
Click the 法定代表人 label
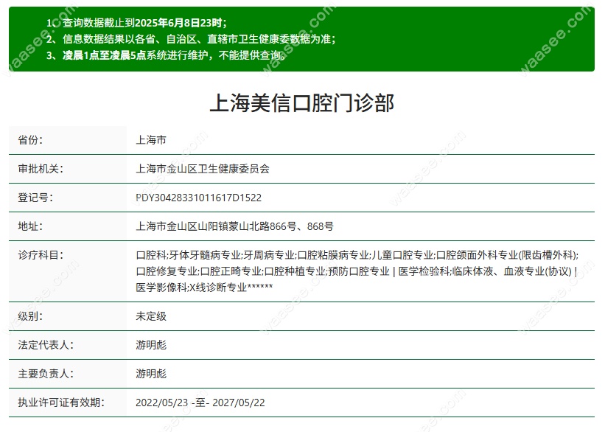(46, 345)
